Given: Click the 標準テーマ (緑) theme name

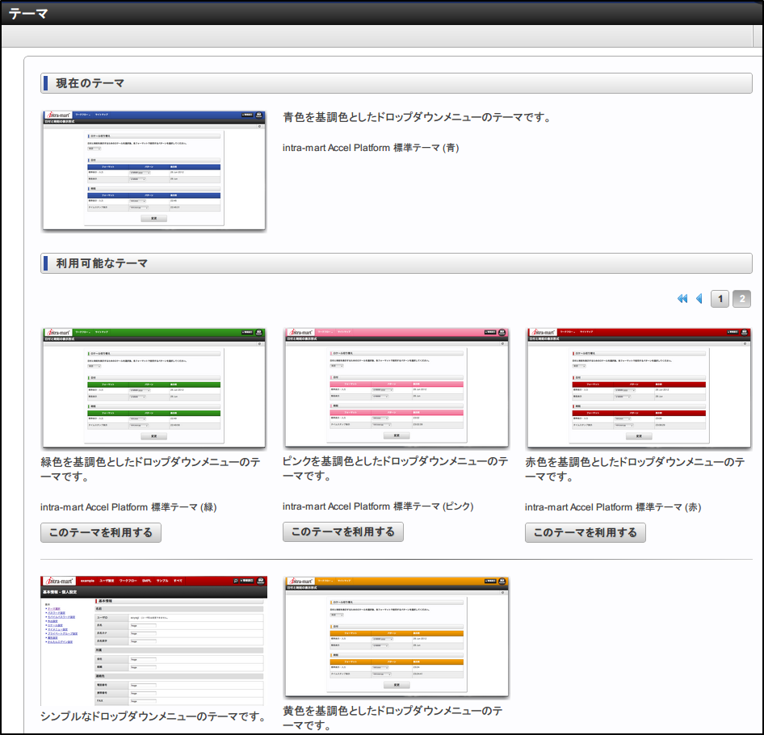Looking at the screenshot, I should point(128,507).
